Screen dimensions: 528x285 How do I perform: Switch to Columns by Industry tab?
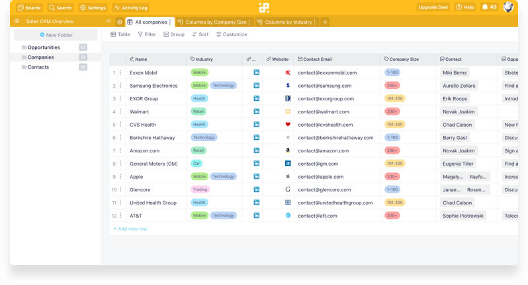pyautogui.click(x=286, y=22)
